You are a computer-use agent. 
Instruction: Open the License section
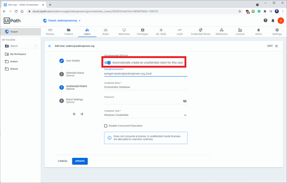click(x=240, y=32)
